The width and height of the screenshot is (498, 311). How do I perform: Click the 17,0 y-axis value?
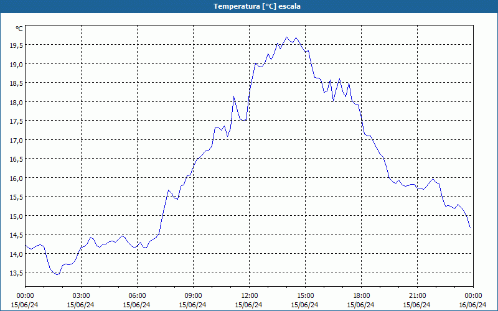coord(17,141)
